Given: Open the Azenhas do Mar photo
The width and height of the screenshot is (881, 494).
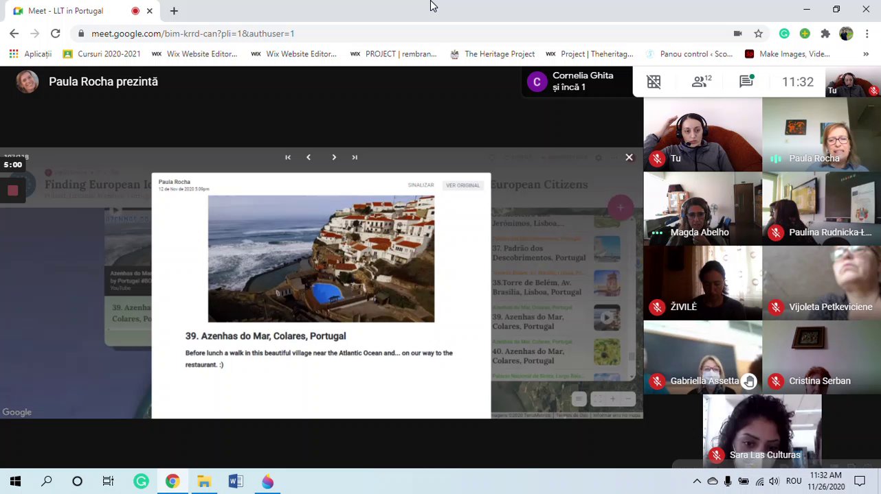Looking at the screenshot, I should click(321, 259).
